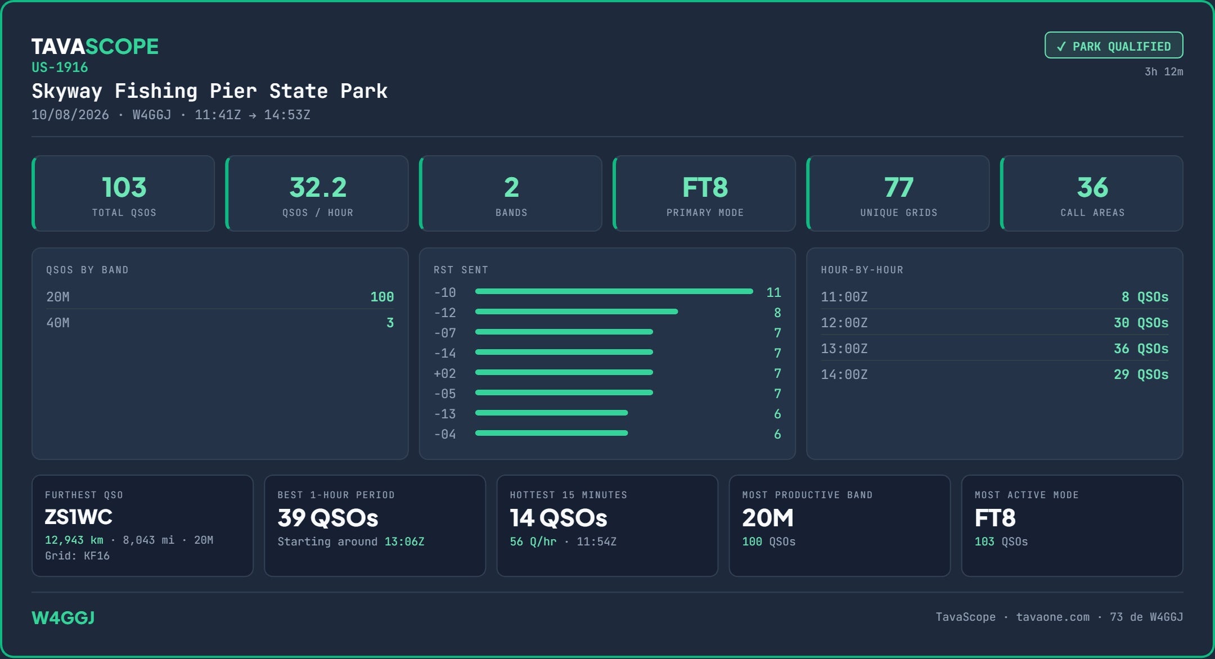Click the HOUR-BY-HOUR panel heading

tap(862, 270)
